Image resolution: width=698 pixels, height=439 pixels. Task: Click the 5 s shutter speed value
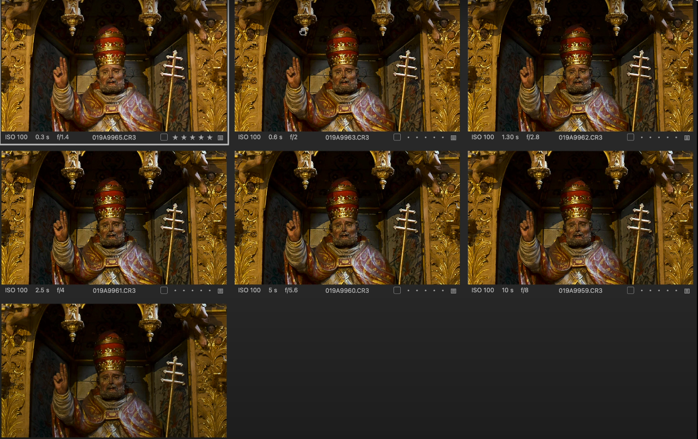(273, 291)
